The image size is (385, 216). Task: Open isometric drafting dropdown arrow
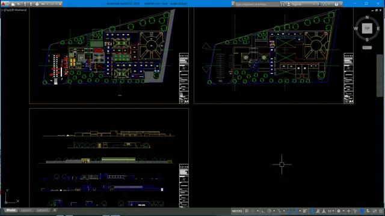tap(284, 211)
